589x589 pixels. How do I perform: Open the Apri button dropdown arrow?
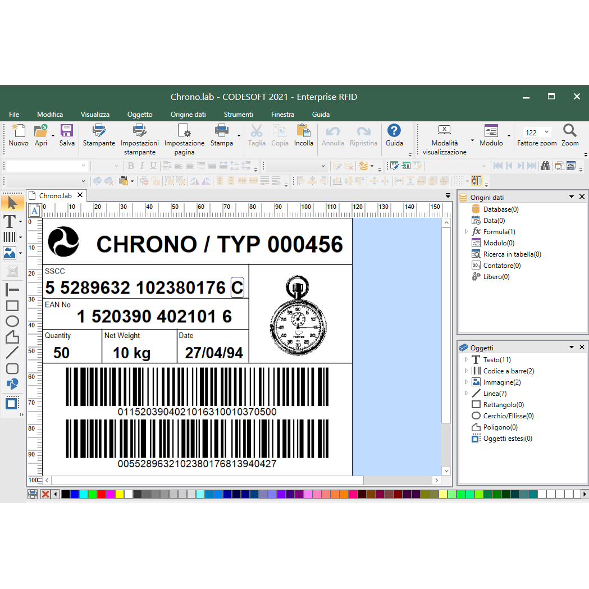(x=53, y=136)
